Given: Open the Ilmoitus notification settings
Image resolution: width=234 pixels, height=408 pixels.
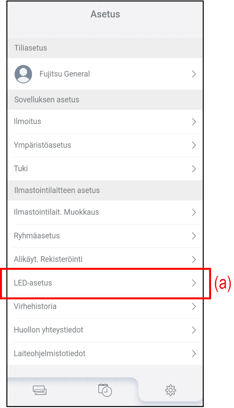Looking at the screenshot, I should click(x=27, y=121).
